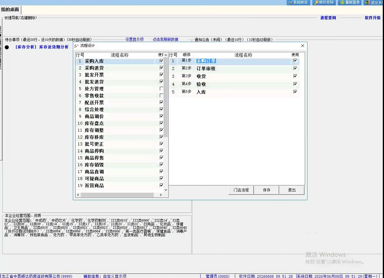Select the 收货 step name

pos(201,77)
